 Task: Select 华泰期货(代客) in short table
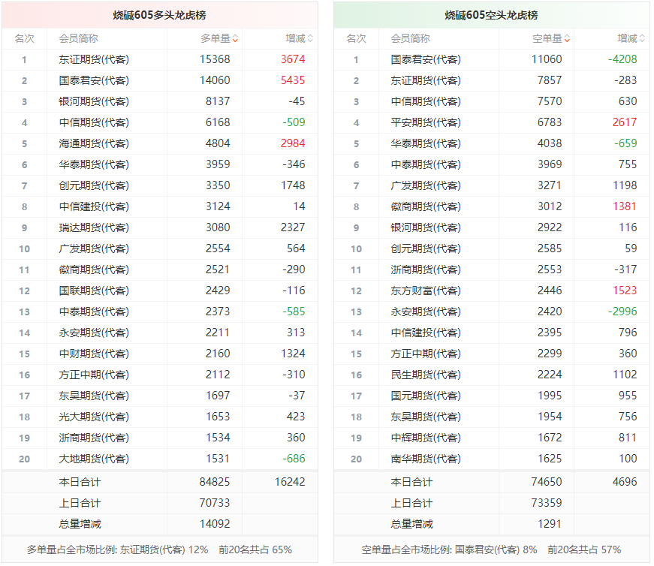426,143
